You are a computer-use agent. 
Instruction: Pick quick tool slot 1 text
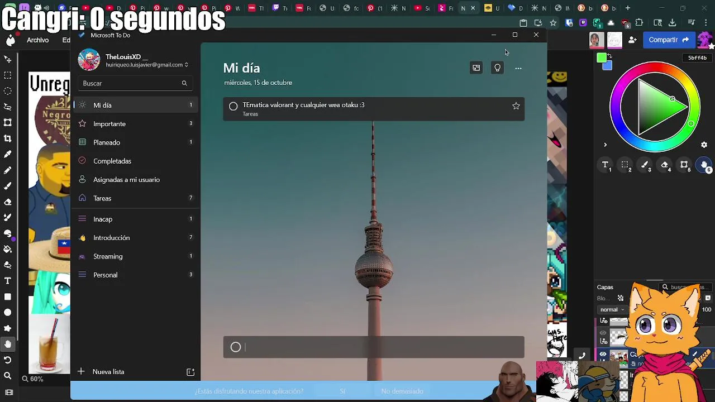pos(606,165)
